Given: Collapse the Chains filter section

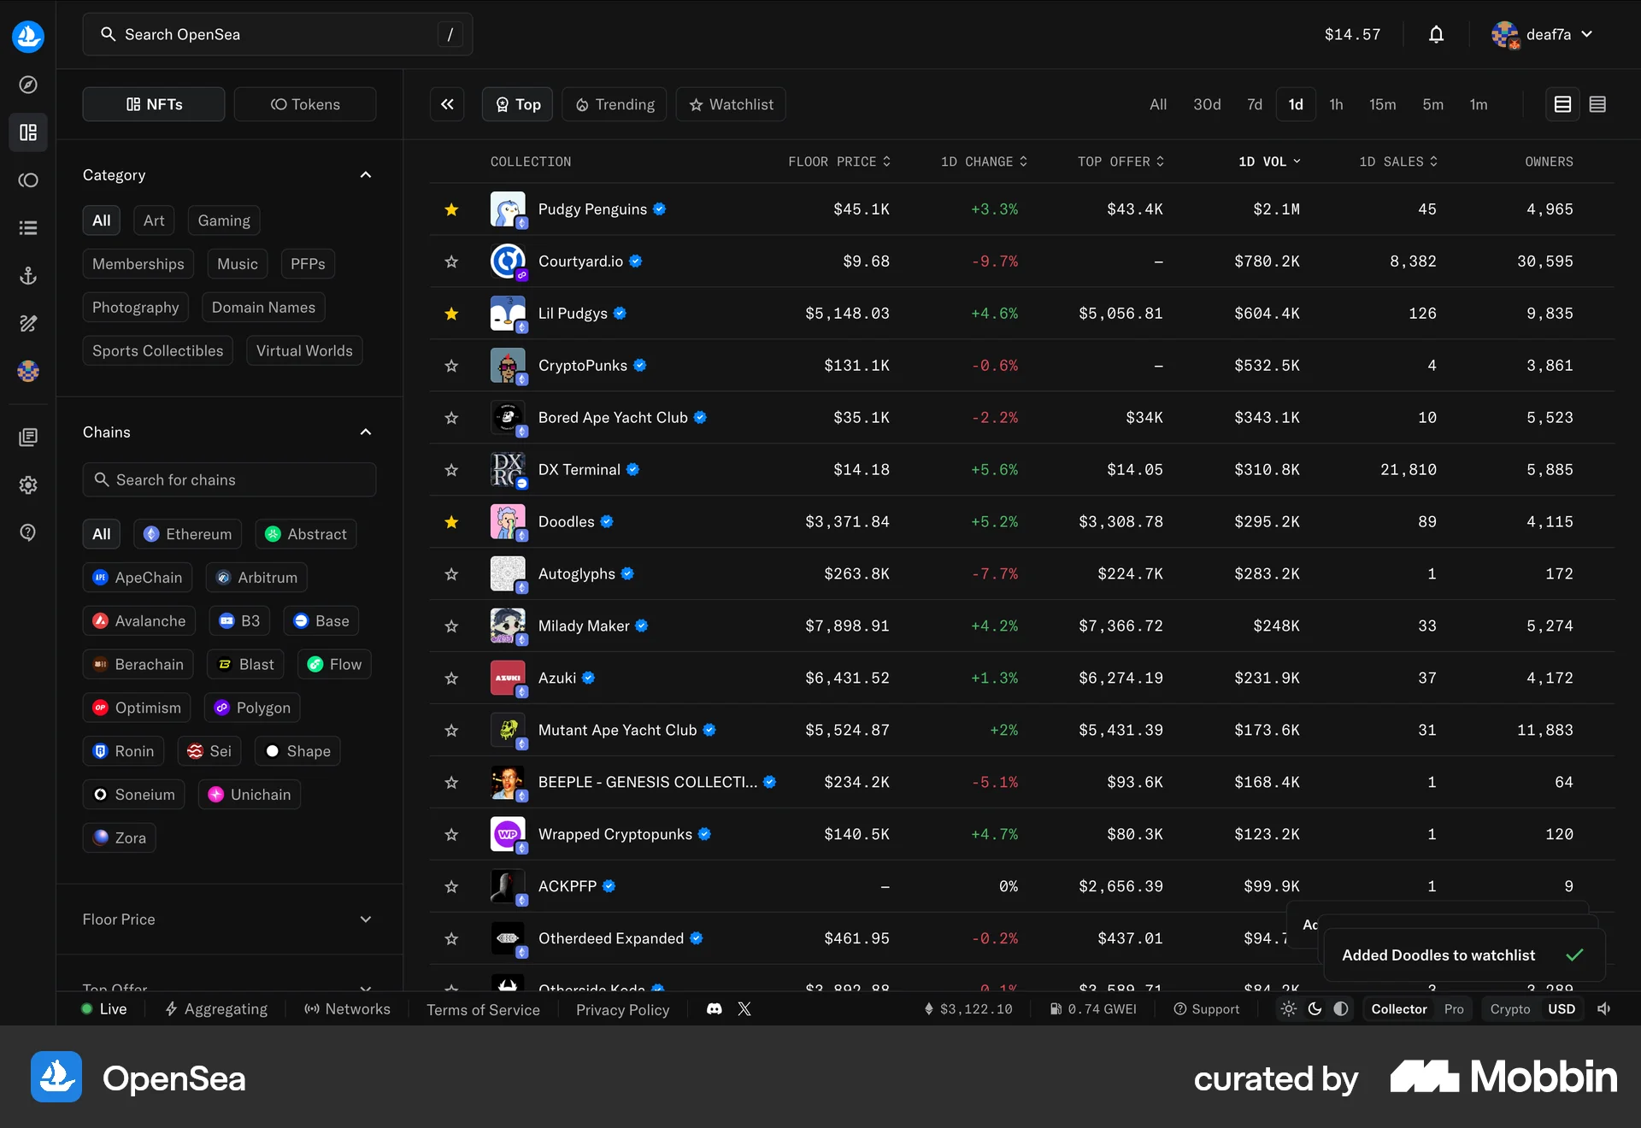Looking at the screenshot, I should 365,432.
